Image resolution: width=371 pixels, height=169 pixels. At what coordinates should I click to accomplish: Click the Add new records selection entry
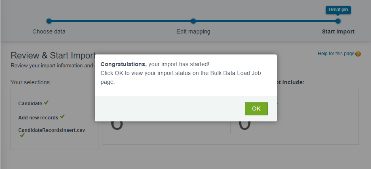click(x=38, y=118)
